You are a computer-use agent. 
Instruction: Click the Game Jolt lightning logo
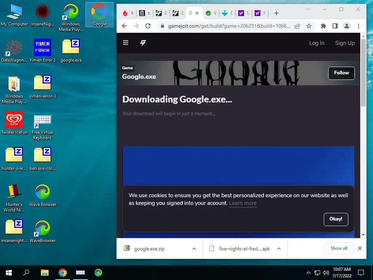pos(143,43)
